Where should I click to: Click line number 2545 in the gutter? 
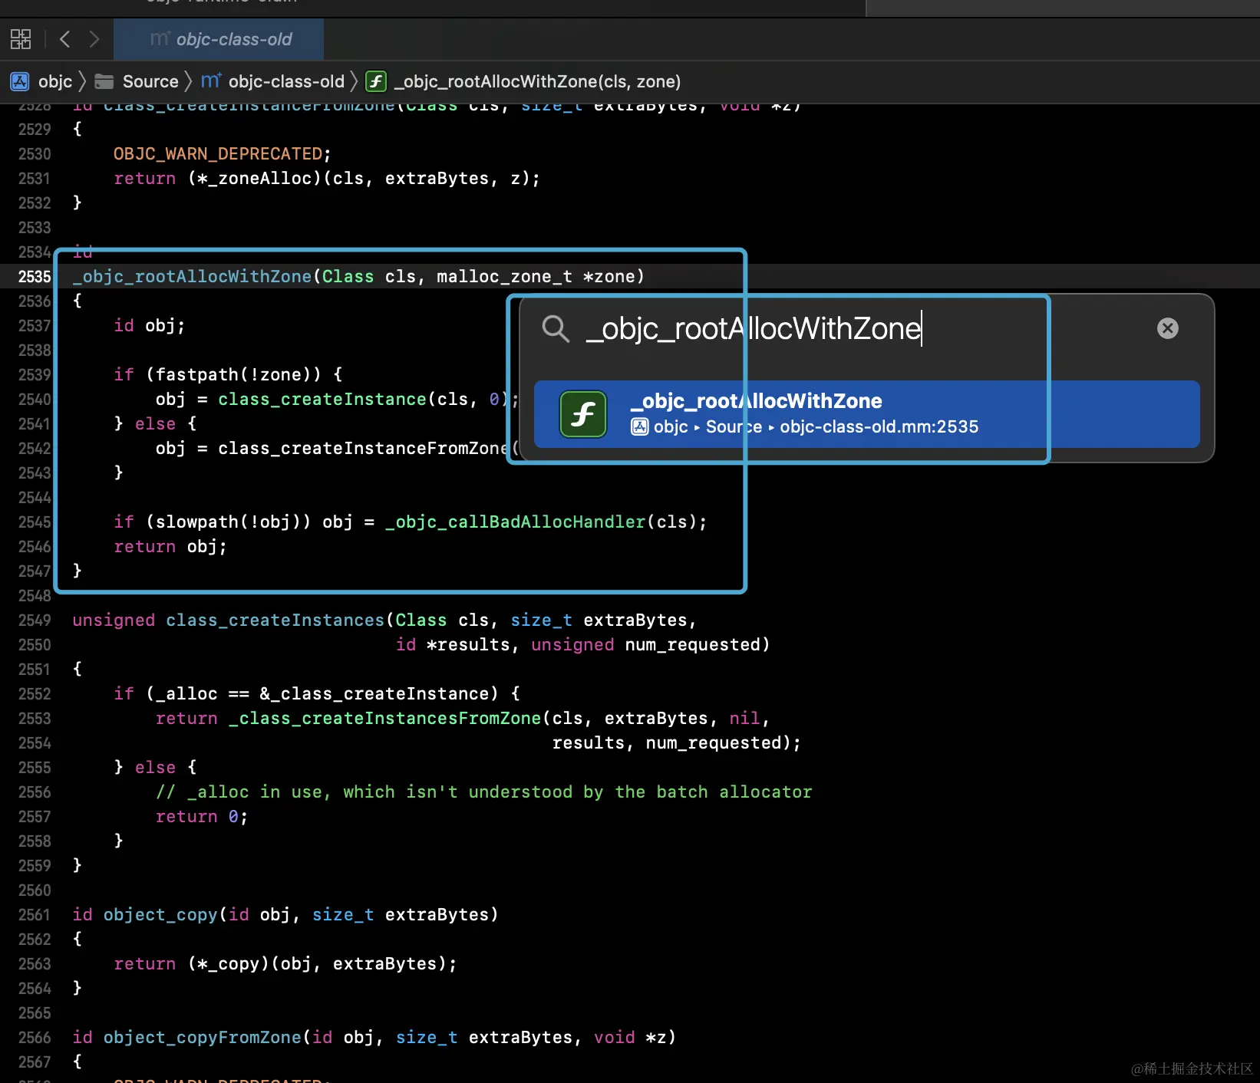(x=35, y=522)
